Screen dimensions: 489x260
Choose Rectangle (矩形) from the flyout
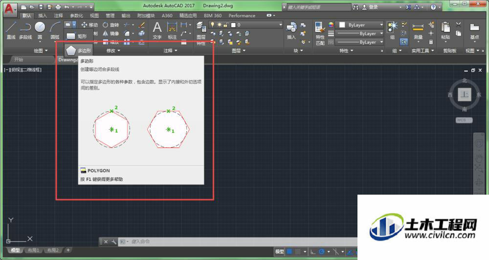pyautogui.click(x=77, y=37)
